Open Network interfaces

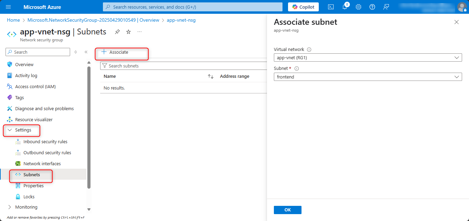(42, 164)
